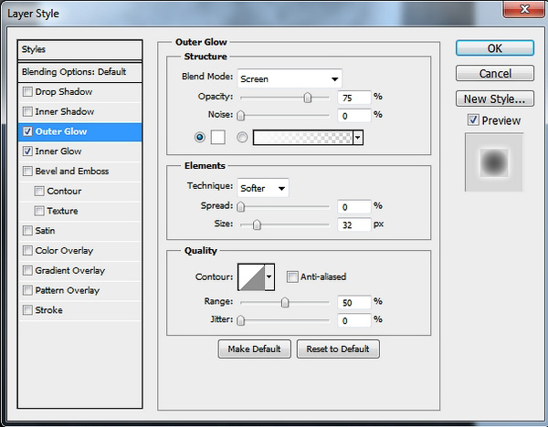The image size is (548, 427).
Task: Select the solid color glow radio button
Action: tap(200, 137)
